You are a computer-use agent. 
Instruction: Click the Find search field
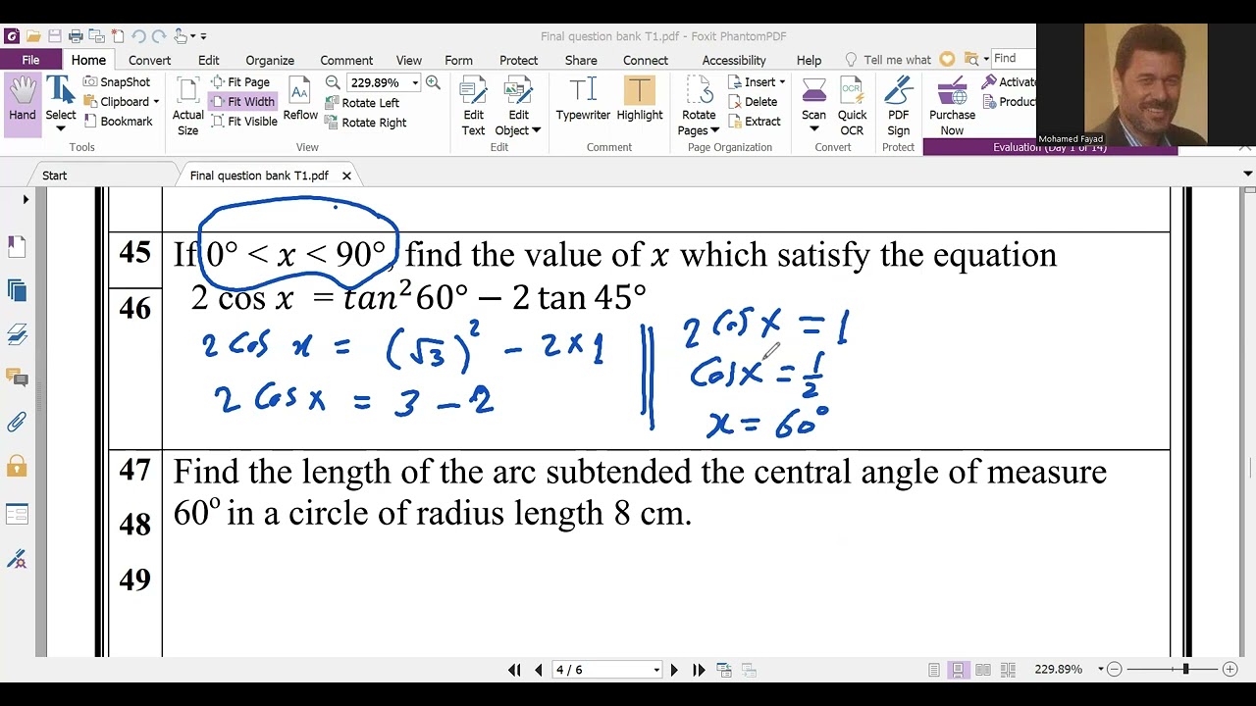pos(1013,59)
